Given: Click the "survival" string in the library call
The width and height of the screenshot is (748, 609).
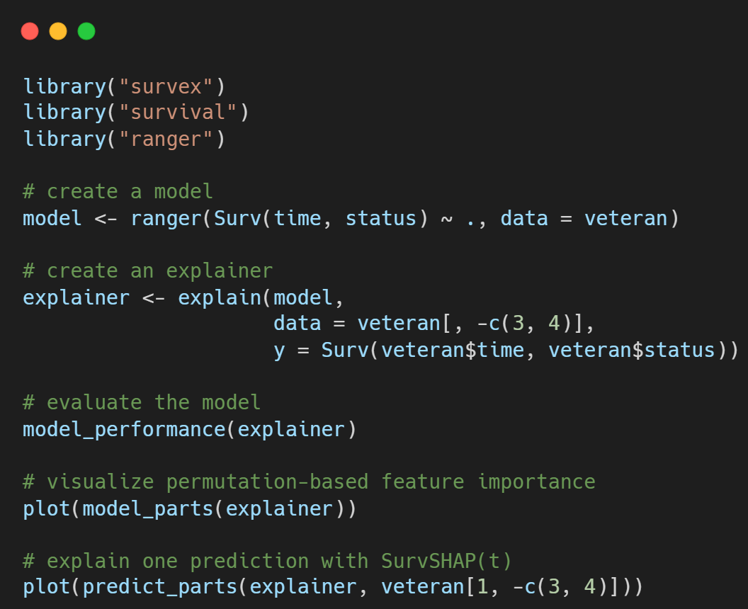Looking at the screenshot, I should click(x=178, y=113).
